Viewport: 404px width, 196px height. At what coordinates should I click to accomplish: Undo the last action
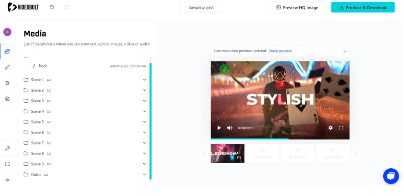click(x=52, y=7)
